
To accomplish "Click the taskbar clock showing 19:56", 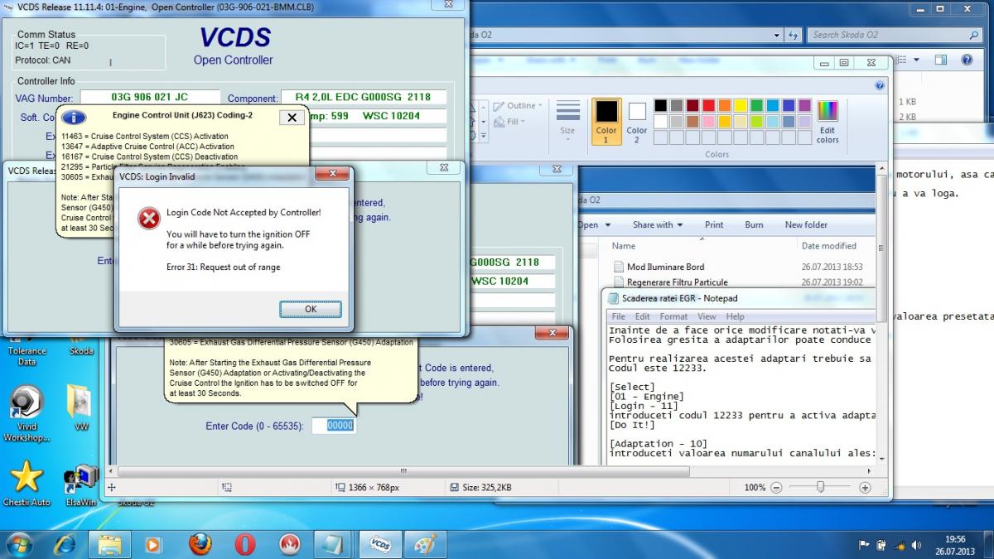I will click(x=956, y=544).
